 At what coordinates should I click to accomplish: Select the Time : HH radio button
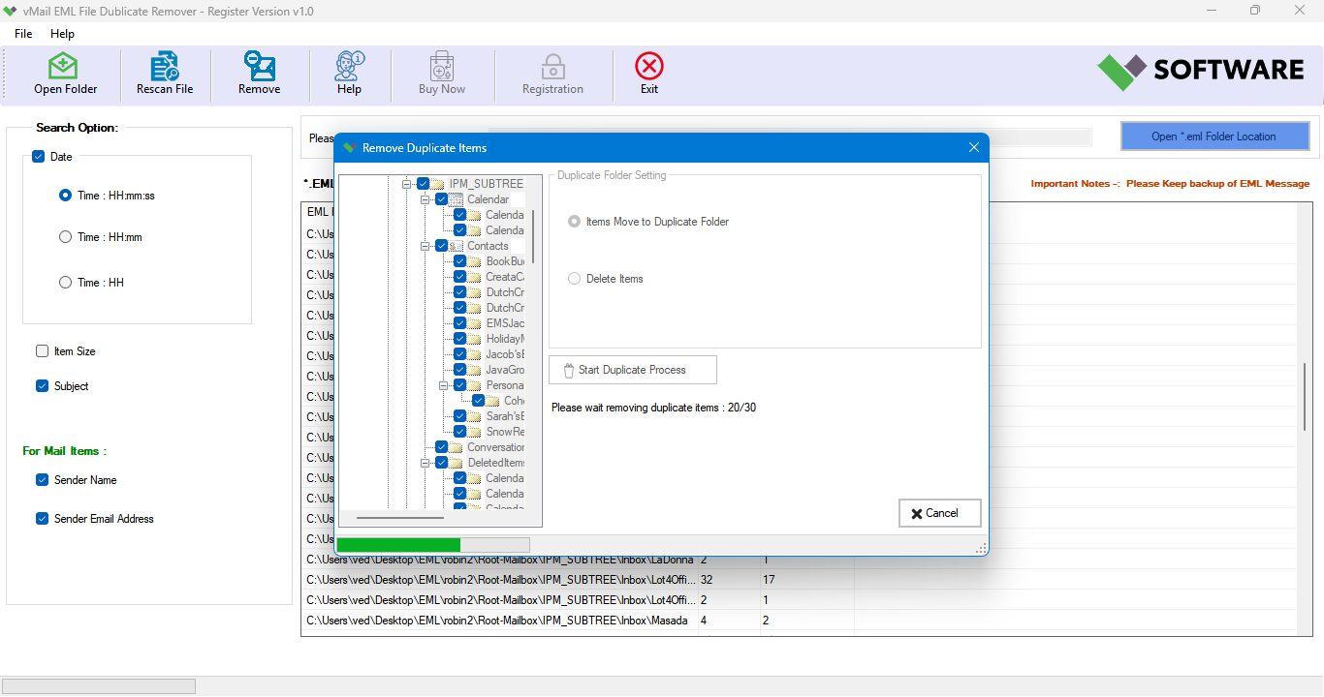click(x=65, y=283)
